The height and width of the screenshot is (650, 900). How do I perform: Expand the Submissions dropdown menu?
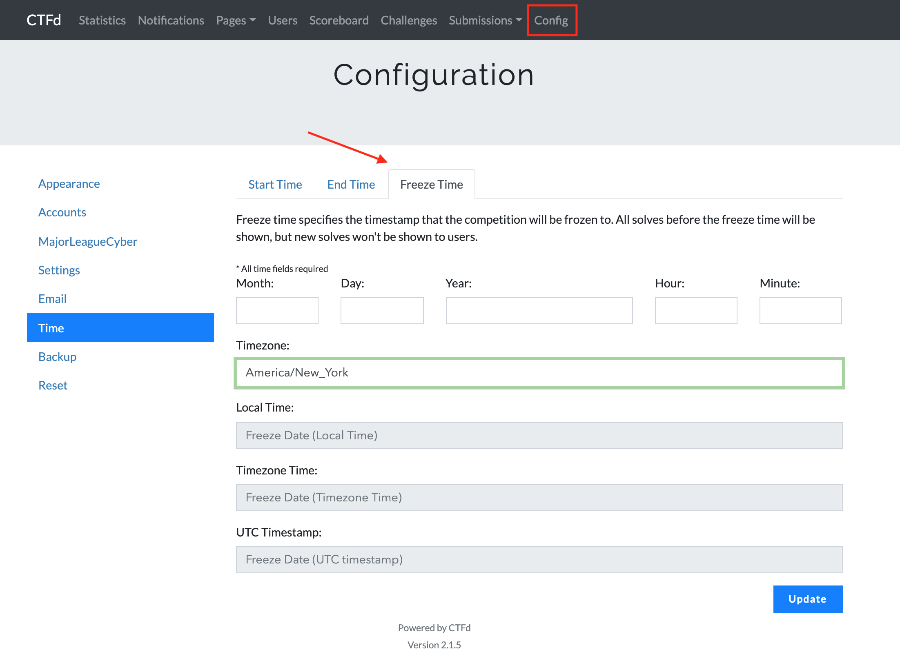(x=485, y=20)
